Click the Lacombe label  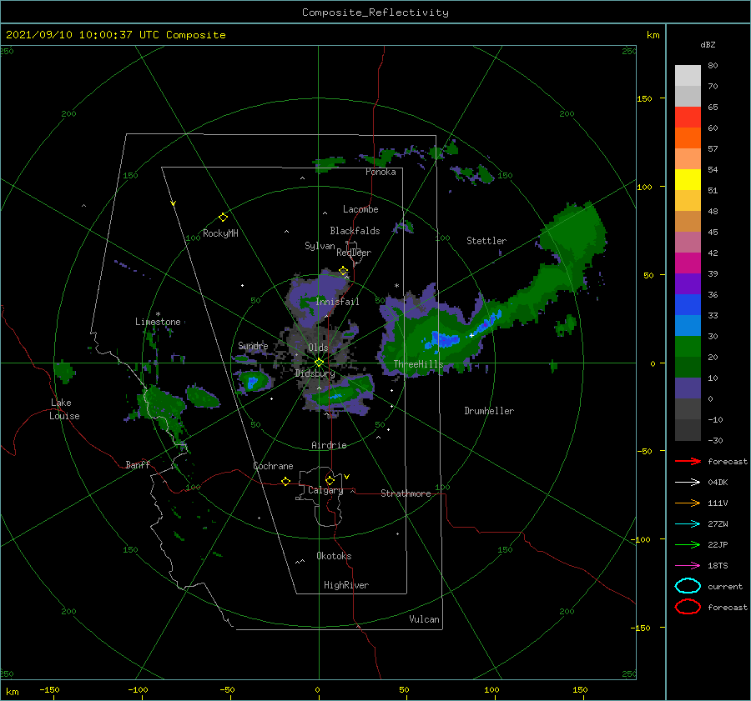pos(360,209)
